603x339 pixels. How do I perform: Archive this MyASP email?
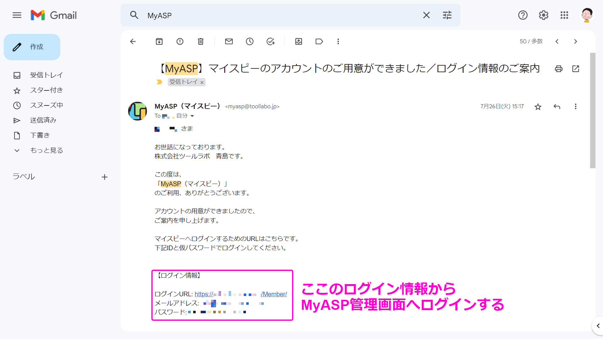[x=159, y=41]
